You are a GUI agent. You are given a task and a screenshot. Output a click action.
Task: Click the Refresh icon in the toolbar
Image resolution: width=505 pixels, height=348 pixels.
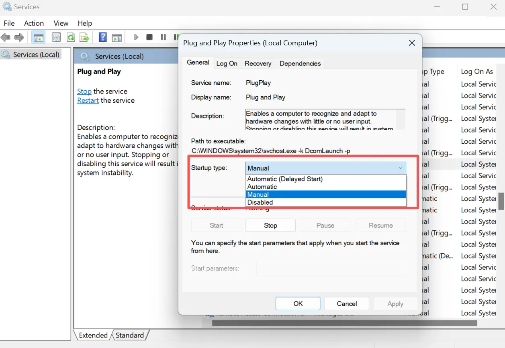coord(71,38)
